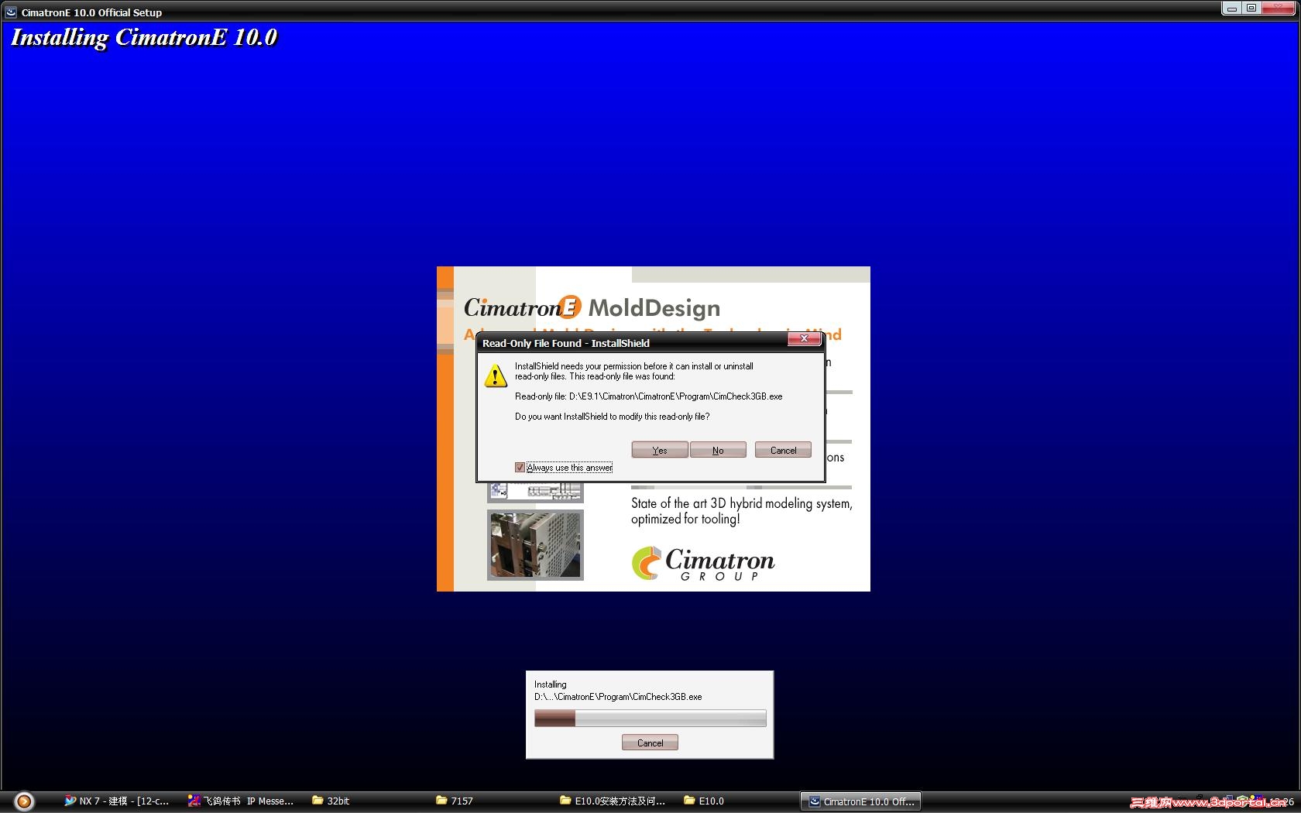
Task: Click the CimCheck3GB.exe path in progress box
Action: pos(618,697)
